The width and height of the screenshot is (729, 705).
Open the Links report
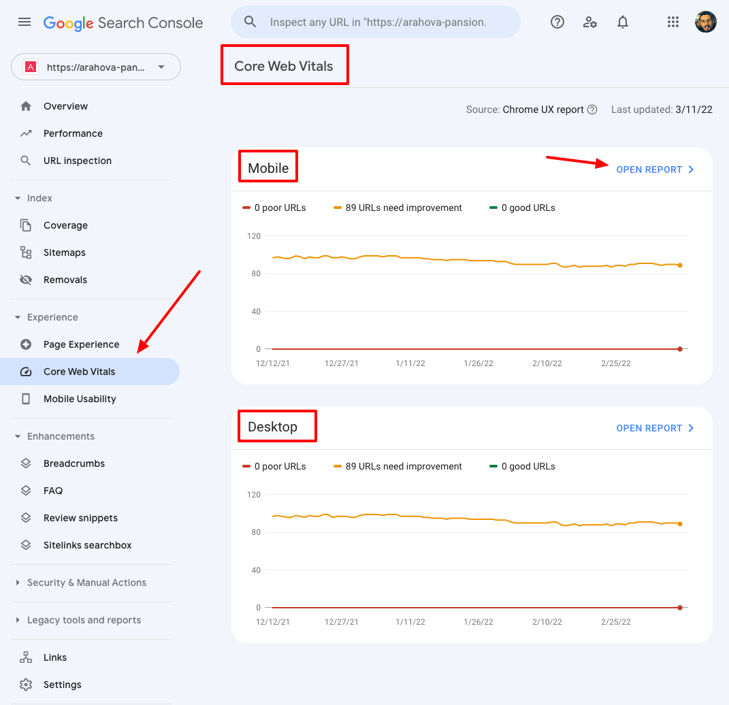pyautogui.click(x=55, y=657)
